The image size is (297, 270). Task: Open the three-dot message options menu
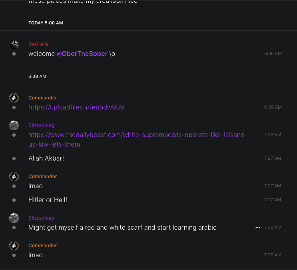pos(258,227)
